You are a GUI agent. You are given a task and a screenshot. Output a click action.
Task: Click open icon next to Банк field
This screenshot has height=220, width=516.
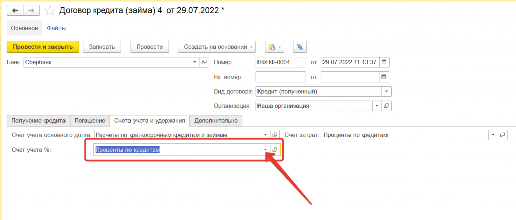pyautogui.click(x=204, y=62)
